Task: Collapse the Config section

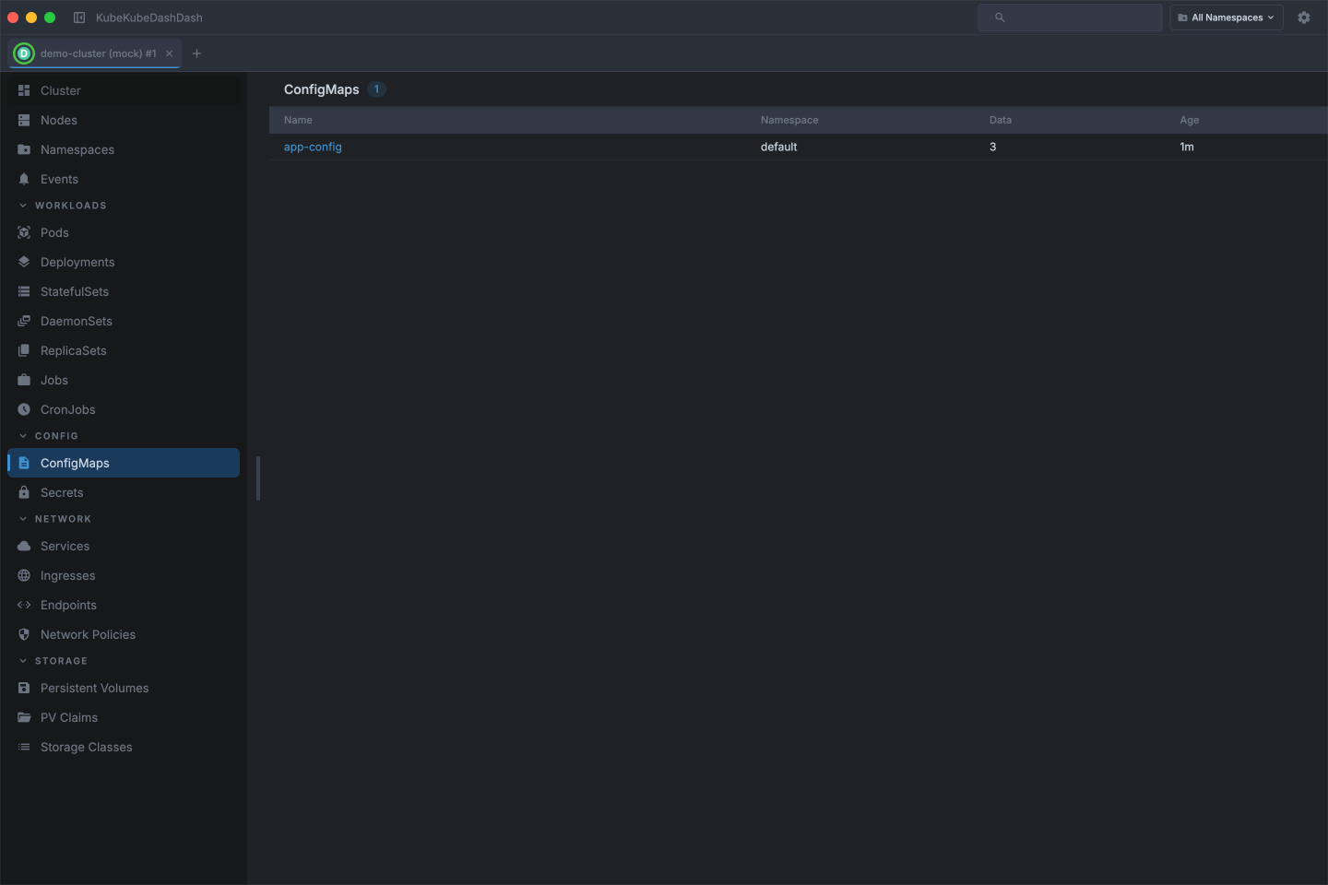Action: (48, 436)
